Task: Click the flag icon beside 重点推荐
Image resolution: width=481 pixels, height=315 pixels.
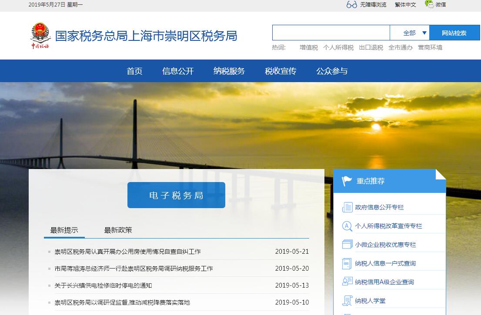Action: point(347,181)
